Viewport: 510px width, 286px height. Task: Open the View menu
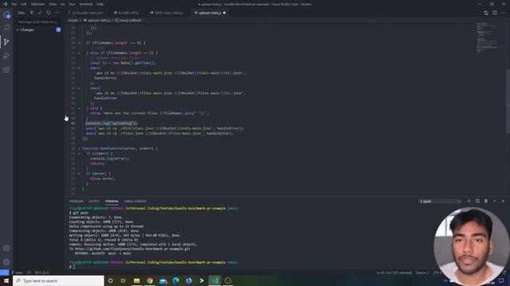pyautogui.click(x=53, y=4)
